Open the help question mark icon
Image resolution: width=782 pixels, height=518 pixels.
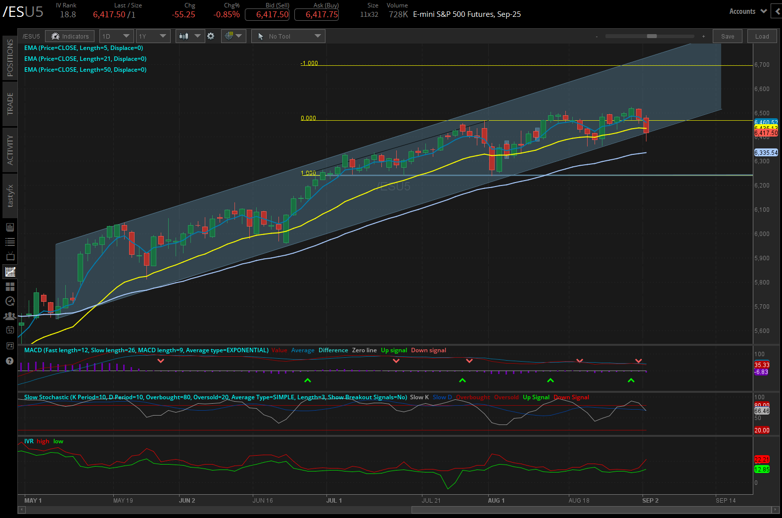click(9, 361)
